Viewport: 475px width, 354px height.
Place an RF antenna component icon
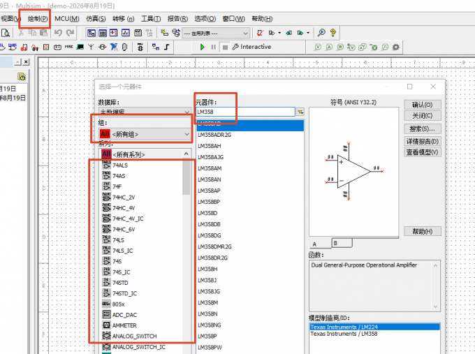pos(91,47)
